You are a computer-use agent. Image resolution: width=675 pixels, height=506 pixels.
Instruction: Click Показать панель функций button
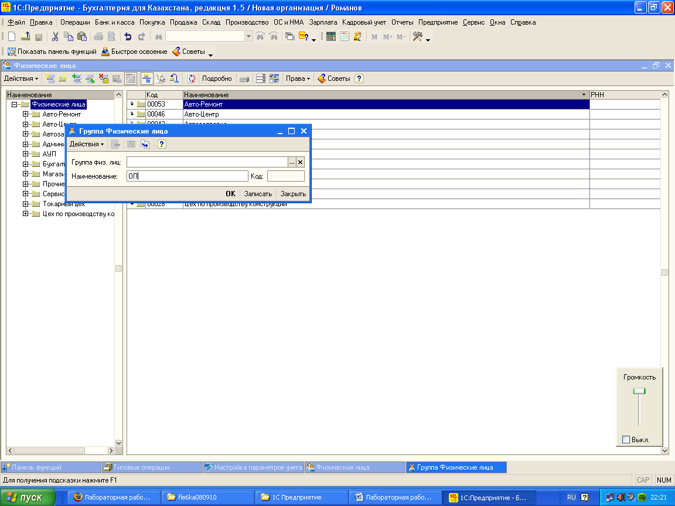pos(52,52)
